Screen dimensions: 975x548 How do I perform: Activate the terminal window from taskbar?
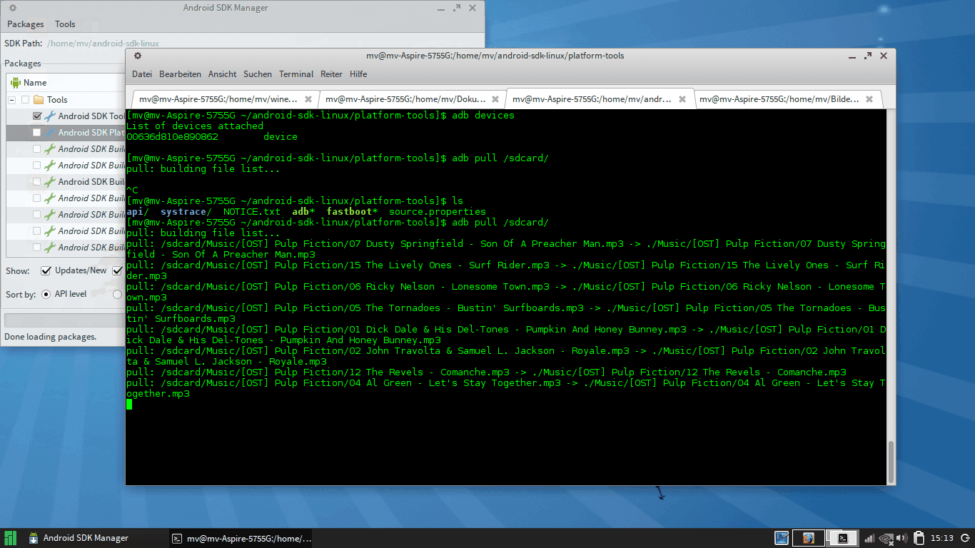241,539
